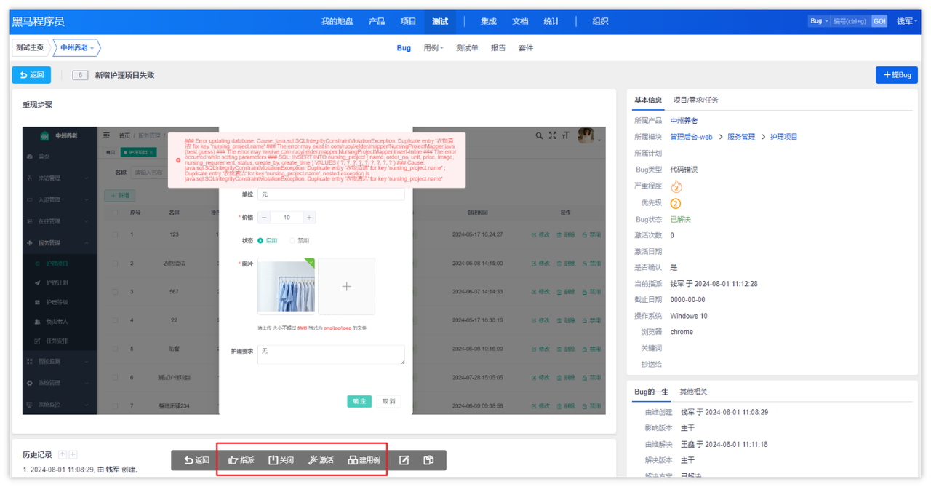Select the Bug的一生 tab
The height and width of the screenshot is (487, 931).
coord(651,392)
